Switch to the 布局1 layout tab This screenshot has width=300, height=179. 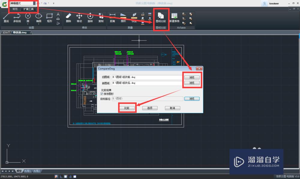(28, 171)
